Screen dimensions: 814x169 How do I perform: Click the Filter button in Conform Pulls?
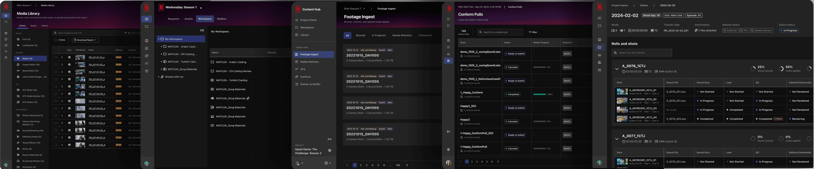click(x=533, y=32)
